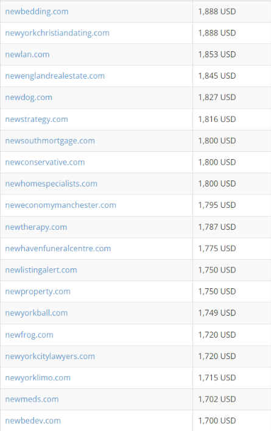
Task: Open newyorkchristiandating.com domain link
Action: pos(57,33)
